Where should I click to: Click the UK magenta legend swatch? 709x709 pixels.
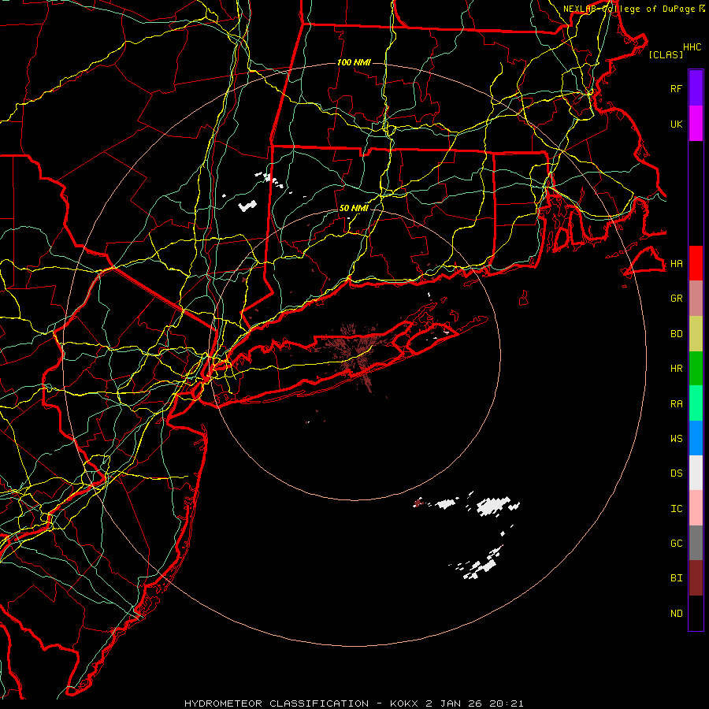(696, 124)
